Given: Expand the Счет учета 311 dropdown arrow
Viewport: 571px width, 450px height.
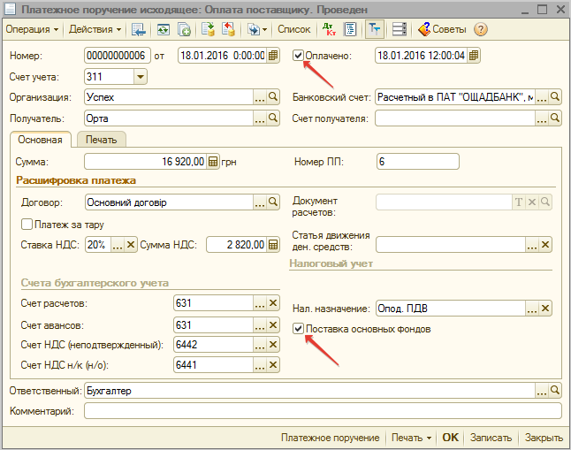Looking at the screenshot, I should point(139,77).
